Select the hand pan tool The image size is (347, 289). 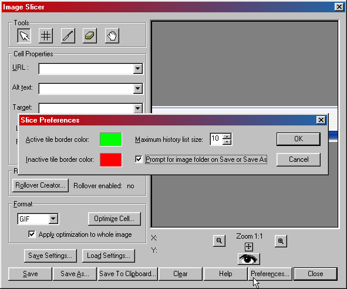112,36
